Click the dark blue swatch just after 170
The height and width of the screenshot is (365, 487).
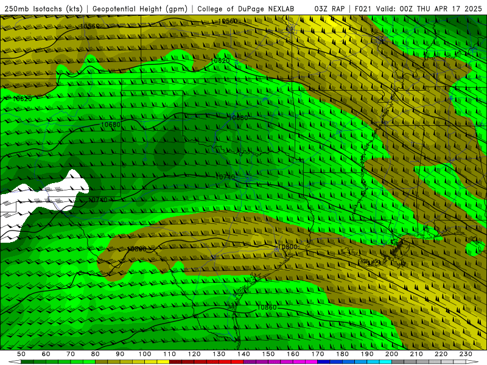(x=324, y=362)
